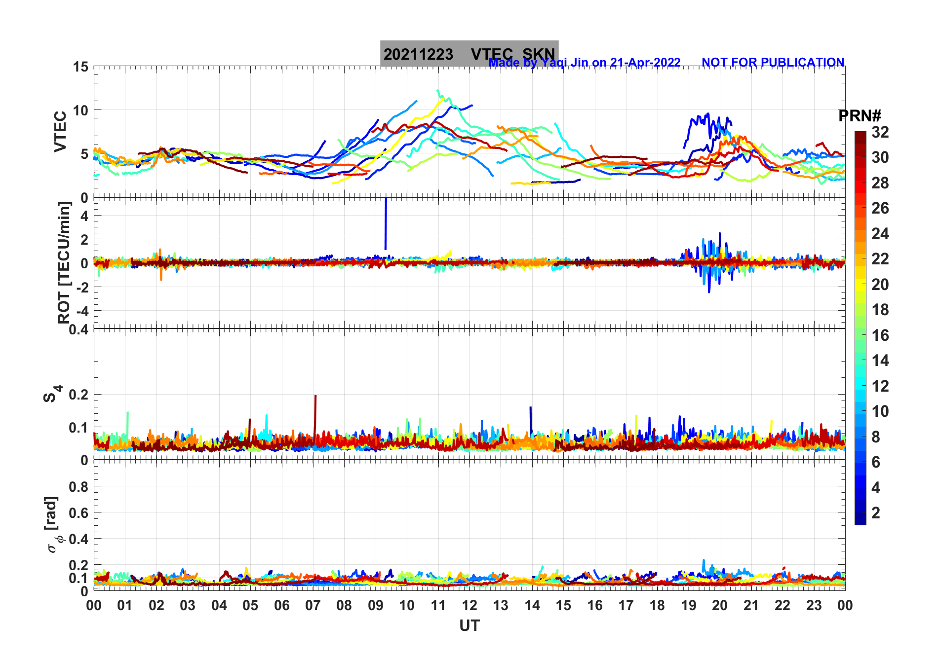Click the '19' hour tick label on x-axis
This screenshot has width=939, height=656.
pyautogui.click(x=689, y=605)
